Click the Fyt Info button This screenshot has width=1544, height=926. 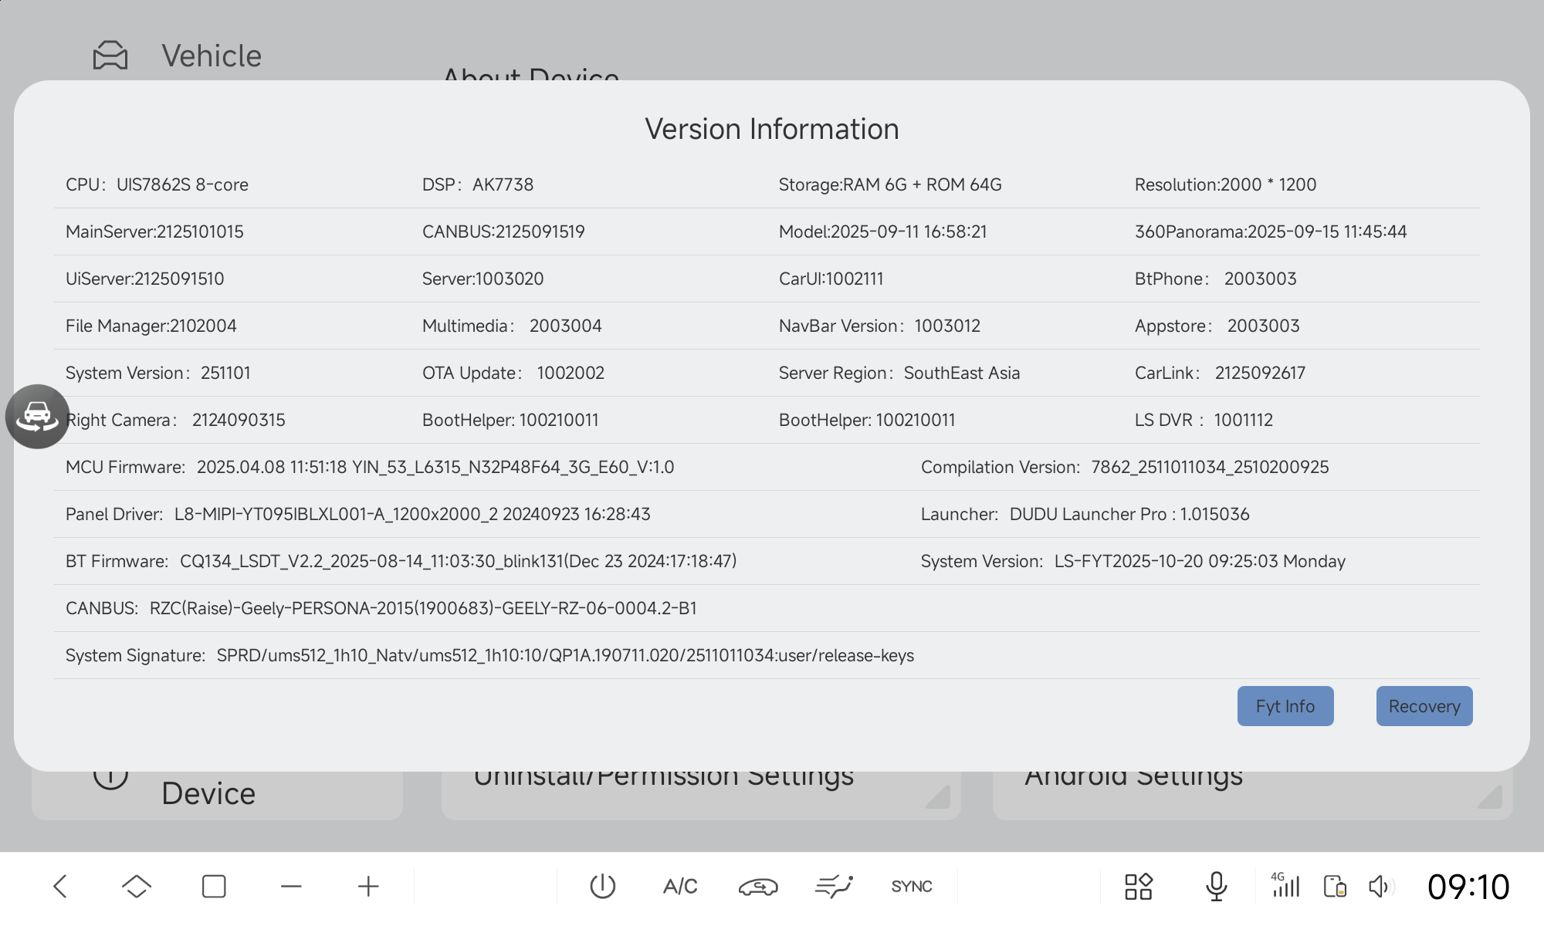click(x=1285, y=706)
